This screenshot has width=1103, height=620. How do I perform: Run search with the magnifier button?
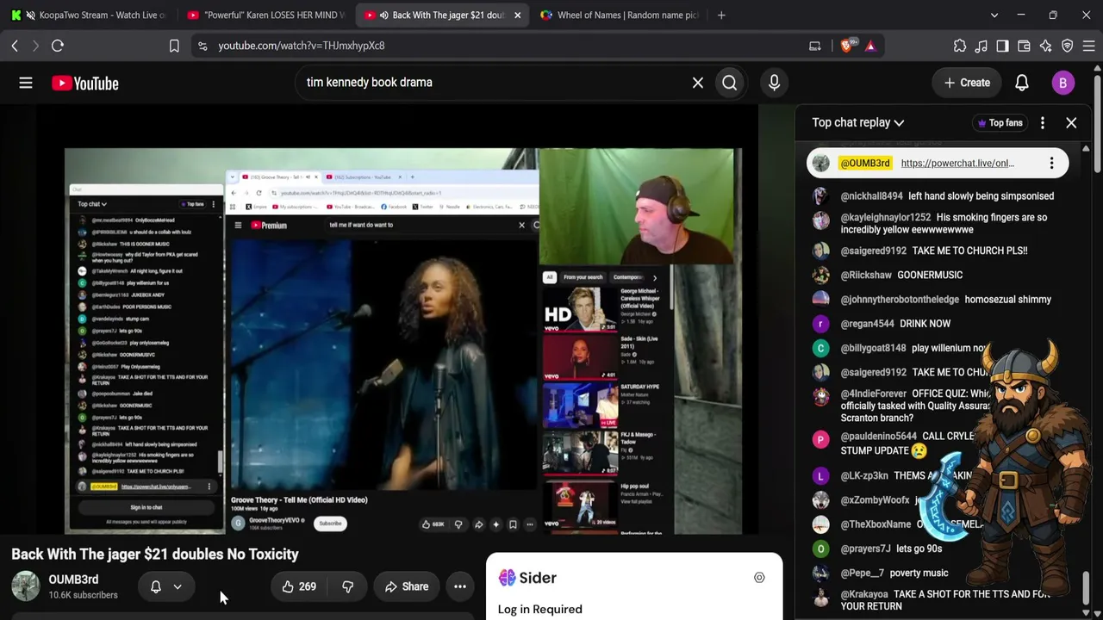coord(730,83)
